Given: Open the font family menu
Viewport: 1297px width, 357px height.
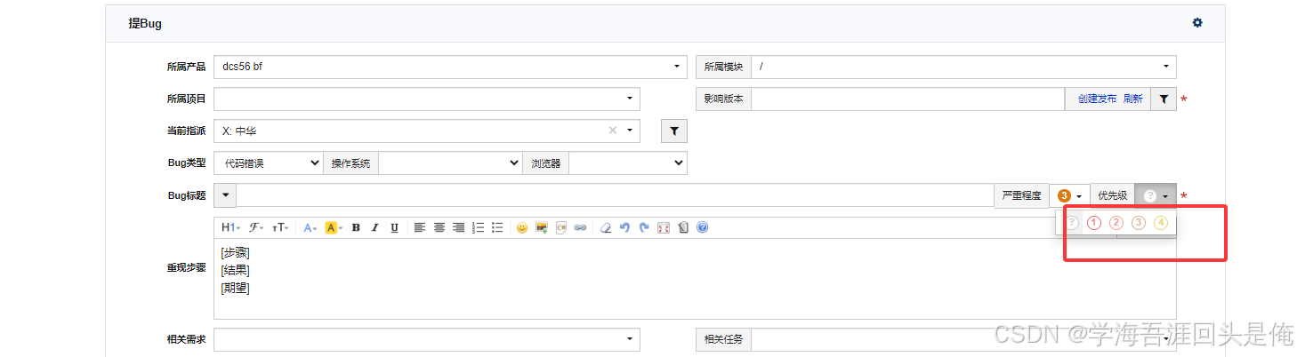Looking at the screenshot, I should [x=256, y=228].
